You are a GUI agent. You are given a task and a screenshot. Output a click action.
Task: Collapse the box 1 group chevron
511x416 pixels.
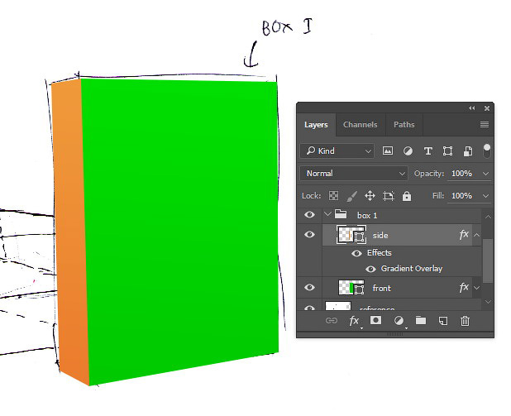pyautogui.click(x=327, y=214)
